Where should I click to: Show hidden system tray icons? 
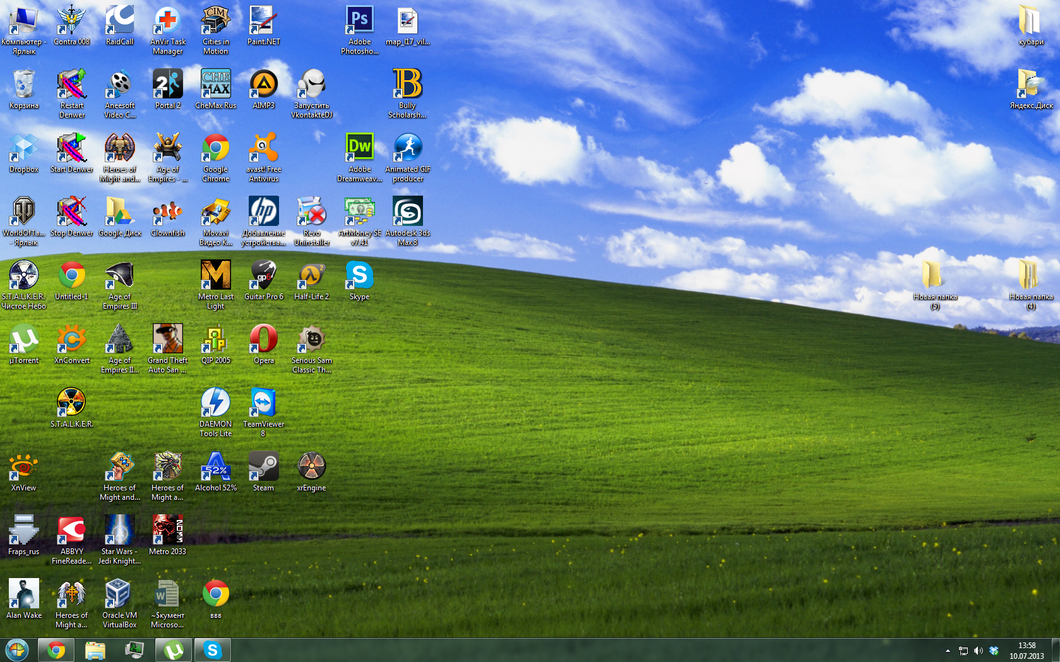coord(948,651)
